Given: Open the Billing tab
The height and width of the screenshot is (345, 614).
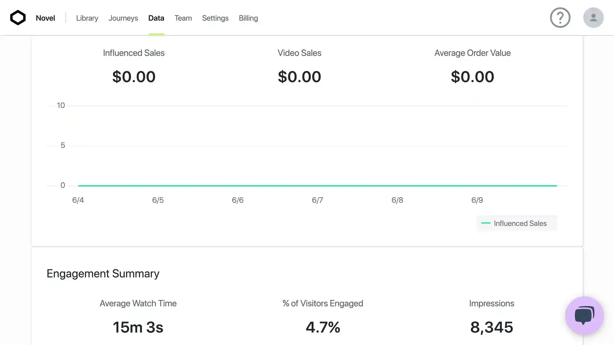Looking at the screenshot, I should 248,18.
